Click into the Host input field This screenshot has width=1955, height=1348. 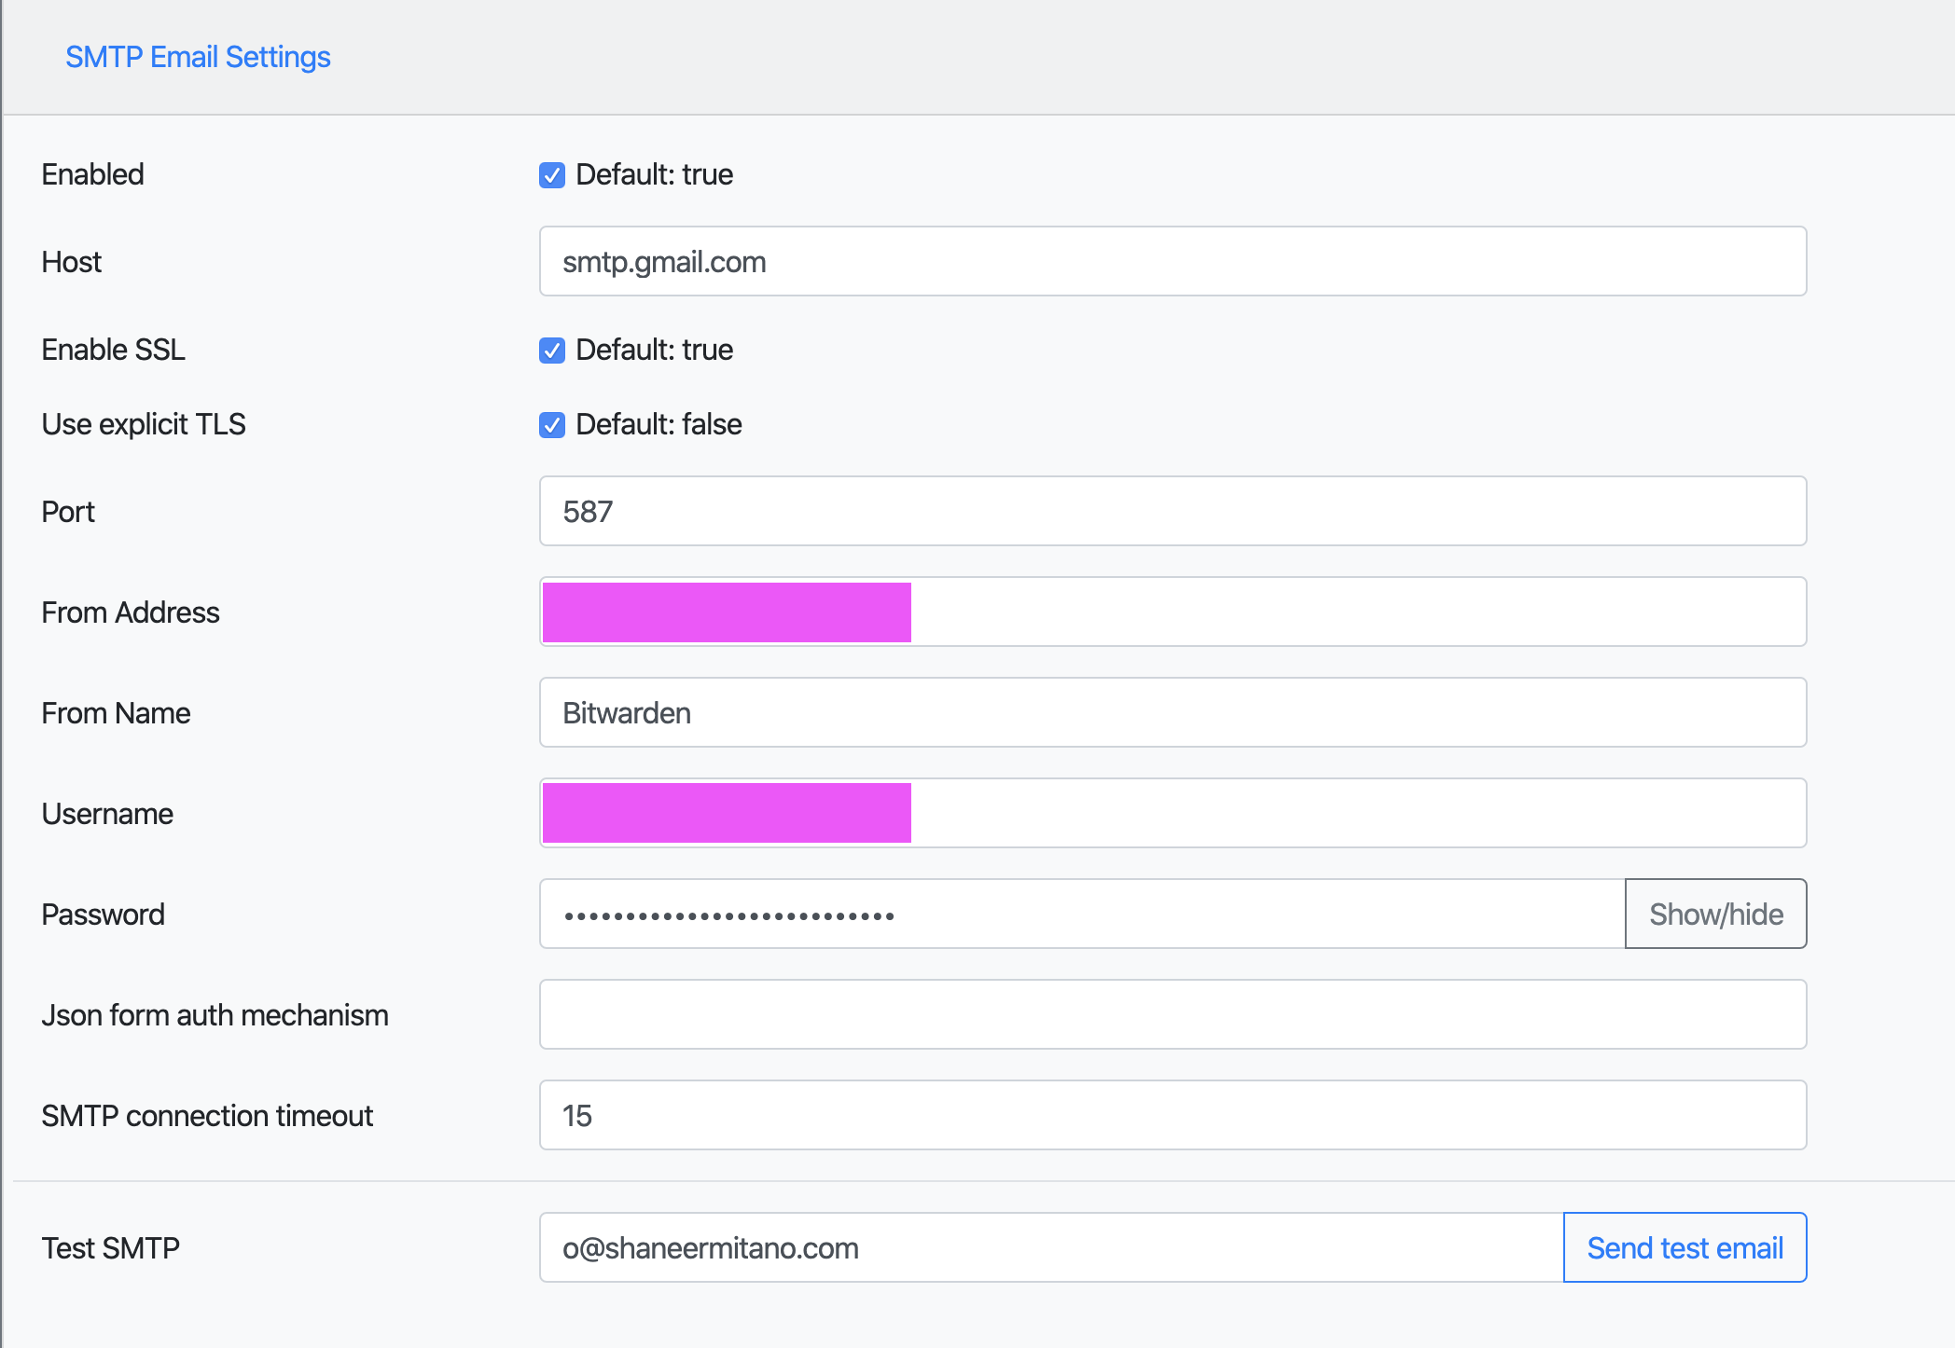[x=1172, y=262]
